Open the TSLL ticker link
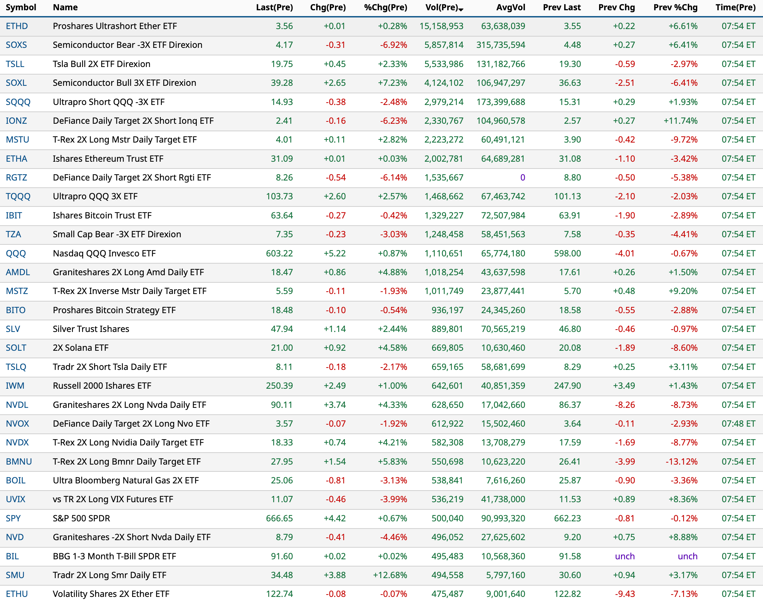The image size is (763, 601). click(x=15, y=64)
